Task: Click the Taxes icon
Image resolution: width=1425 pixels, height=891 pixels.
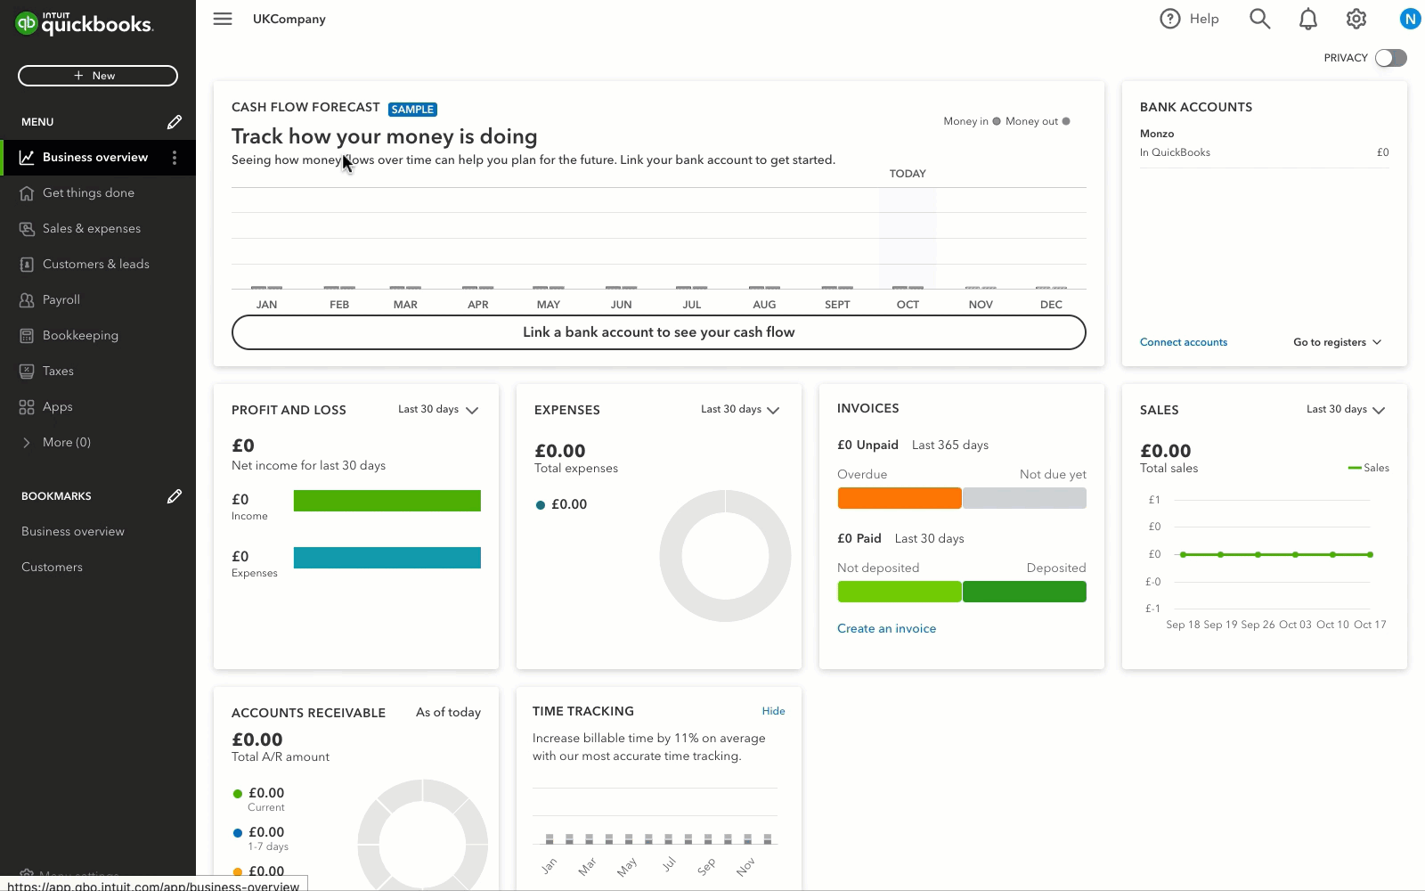Action: 27,372
